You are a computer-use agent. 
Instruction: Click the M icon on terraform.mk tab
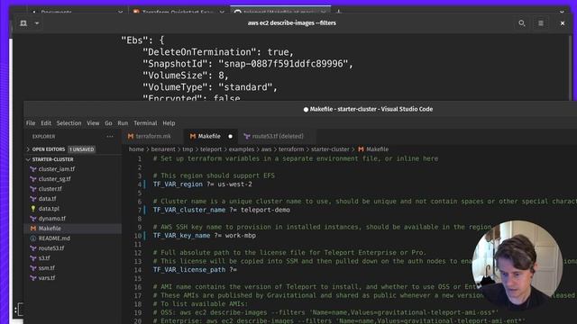coord(131,136)
